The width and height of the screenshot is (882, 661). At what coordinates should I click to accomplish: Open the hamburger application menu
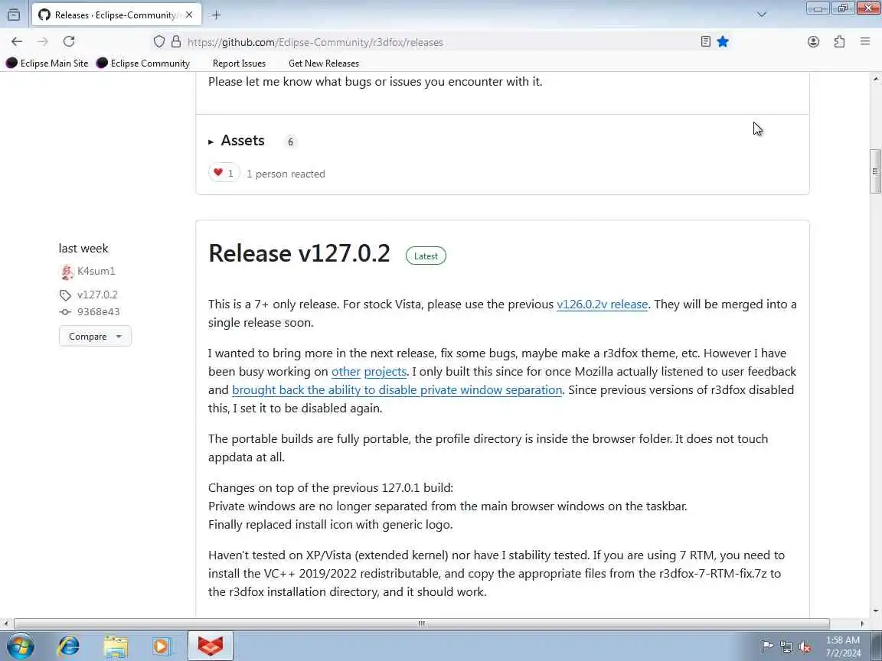(x=865, y=41)
